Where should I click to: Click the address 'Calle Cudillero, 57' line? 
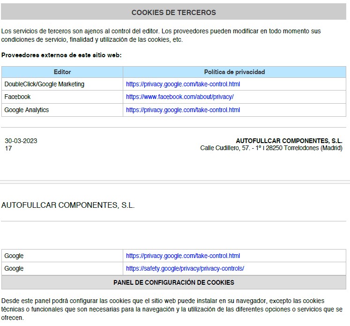(x=271, y=148)
